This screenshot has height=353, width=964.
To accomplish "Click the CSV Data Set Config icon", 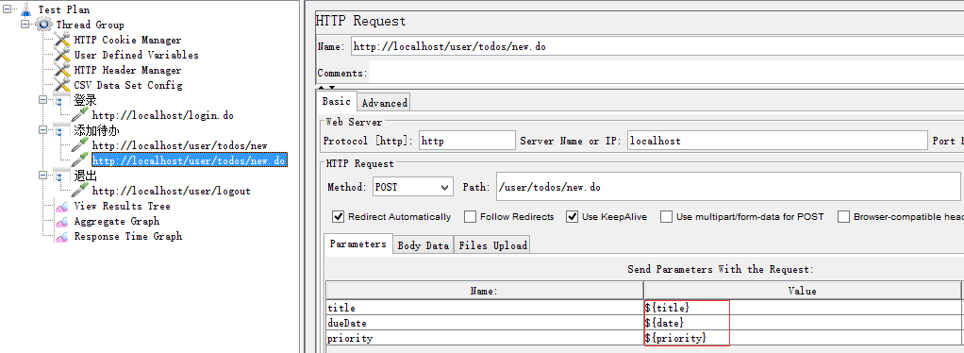I will pos(62,85).
